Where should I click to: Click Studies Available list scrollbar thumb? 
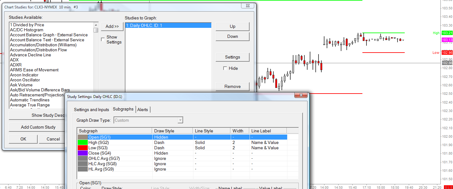point(96,30)
